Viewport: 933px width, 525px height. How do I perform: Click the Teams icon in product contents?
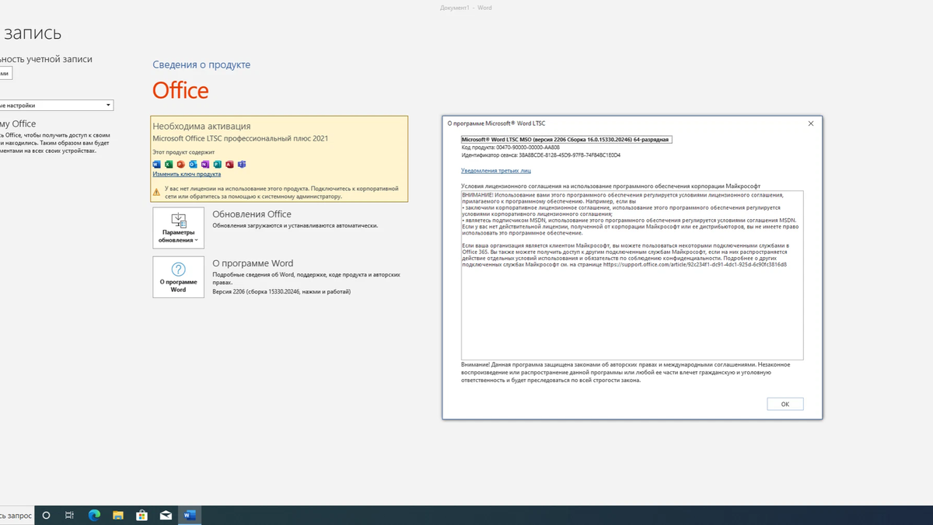[242, 164]
